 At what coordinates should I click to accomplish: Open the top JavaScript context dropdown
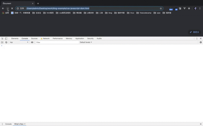[x=19, y=42]
